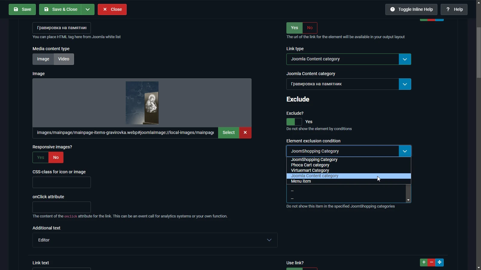Screen dimensions: 481x270
Task: Click the red minus remove-row icon
Action: coord(432,262)
